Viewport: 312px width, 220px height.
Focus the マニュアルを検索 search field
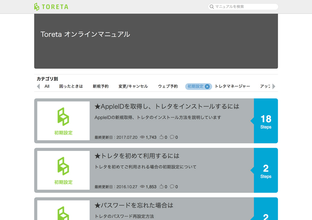pos(243,7)
